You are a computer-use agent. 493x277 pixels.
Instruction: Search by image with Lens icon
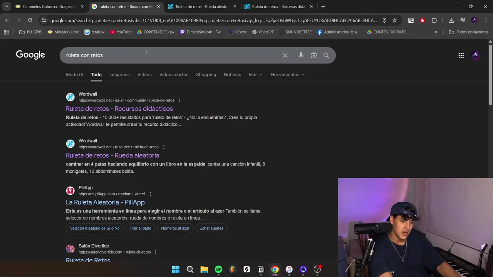(314, 55)
